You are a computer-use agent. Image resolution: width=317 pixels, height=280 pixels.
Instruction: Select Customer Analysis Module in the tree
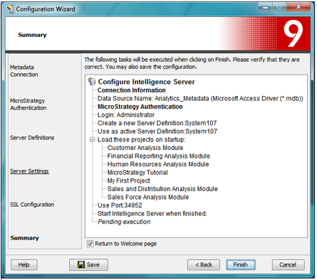click(145, 148)
